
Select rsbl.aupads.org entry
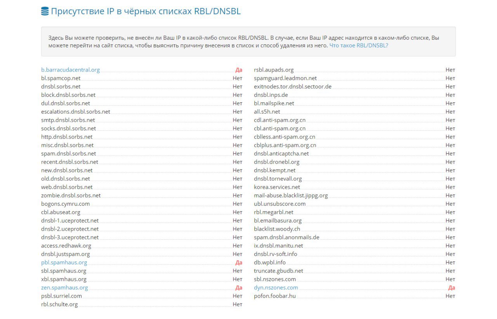click(x=274, y=70)
